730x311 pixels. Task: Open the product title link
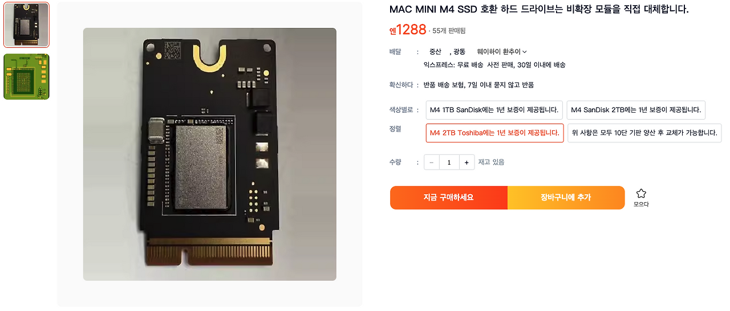pos(539,10)
